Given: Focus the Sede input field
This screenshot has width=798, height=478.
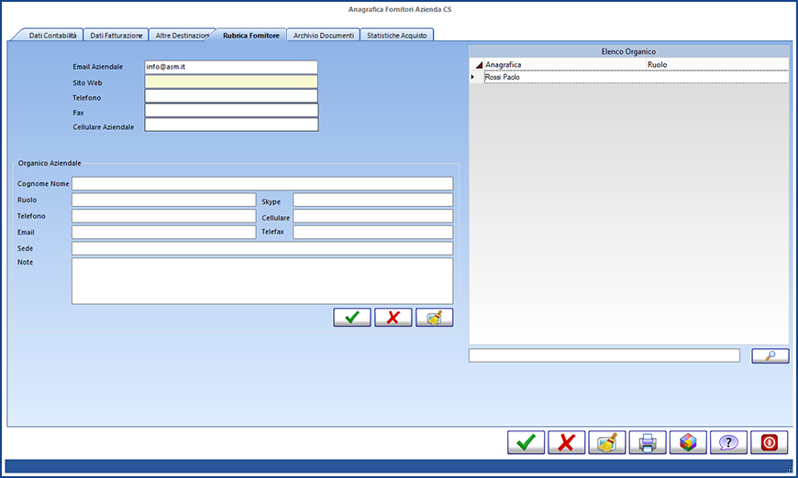Looking at the screenshot, I should point(262,248).
